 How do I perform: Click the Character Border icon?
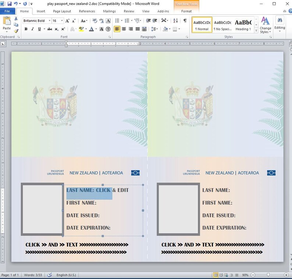[108, 21]
